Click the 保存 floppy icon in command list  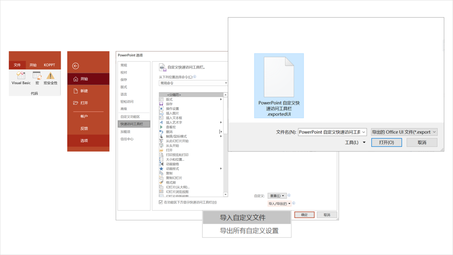[161, 104]
